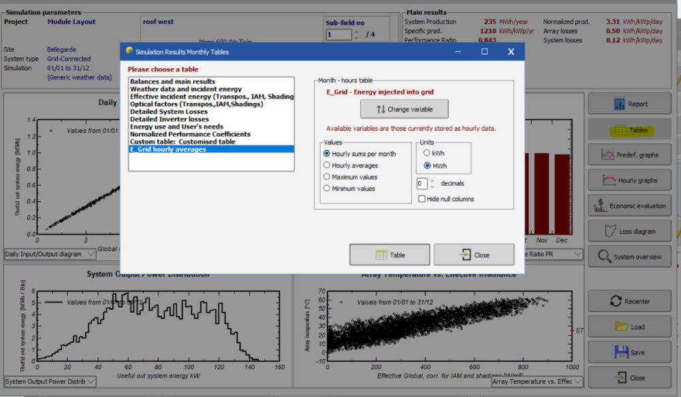Enable Hide null columns checkbox
Screen dimensions: 681x397
[422, 199]
